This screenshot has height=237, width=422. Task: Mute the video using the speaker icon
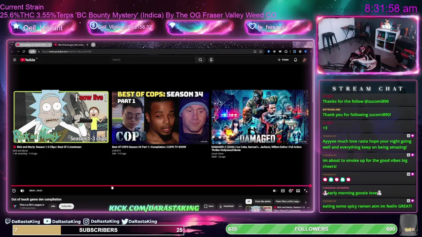[x=22, y=191]
